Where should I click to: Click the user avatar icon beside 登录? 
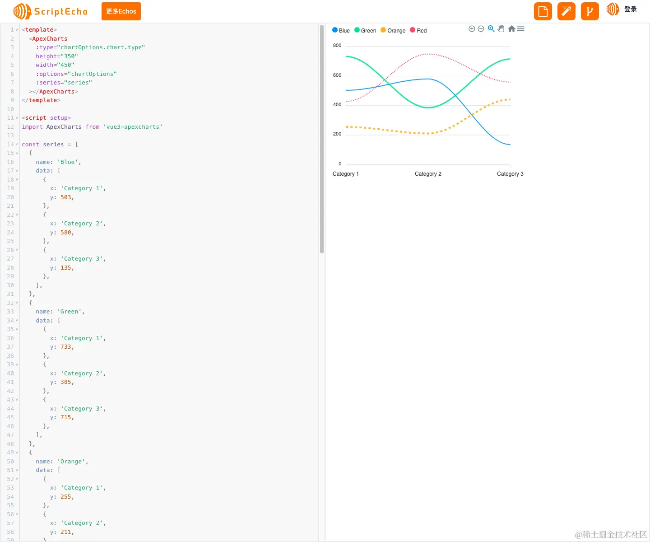tap(613, 9)
